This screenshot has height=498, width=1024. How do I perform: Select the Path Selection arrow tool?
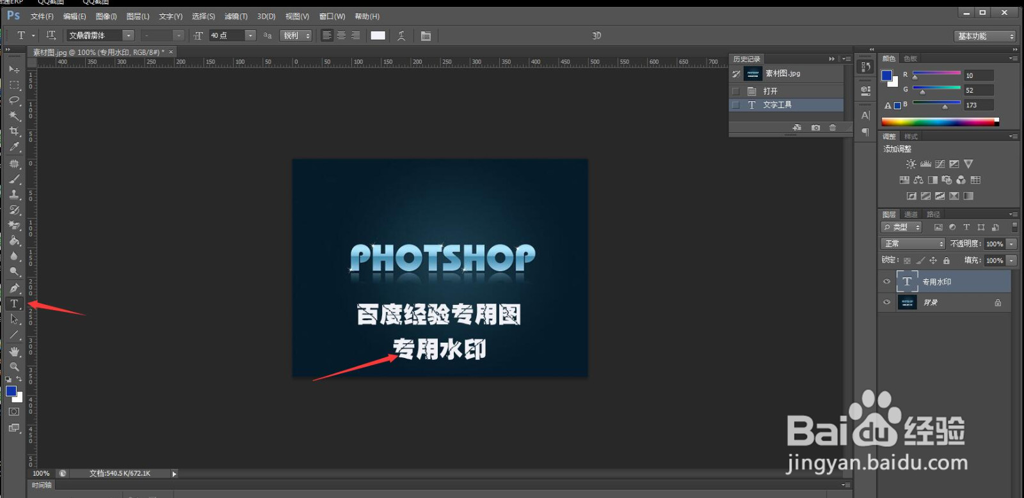coord(14,319)
